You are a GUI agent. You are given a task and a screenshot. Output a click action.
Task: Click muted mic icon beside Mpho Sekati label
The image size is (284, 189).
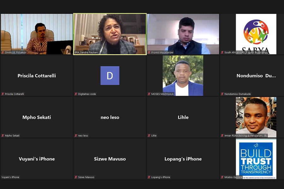[x=3, y=136]
